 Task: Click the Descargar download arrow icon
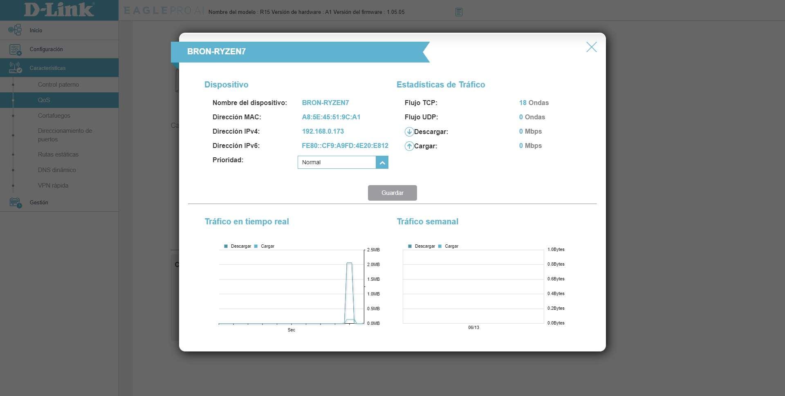click(x=409, y=132)
